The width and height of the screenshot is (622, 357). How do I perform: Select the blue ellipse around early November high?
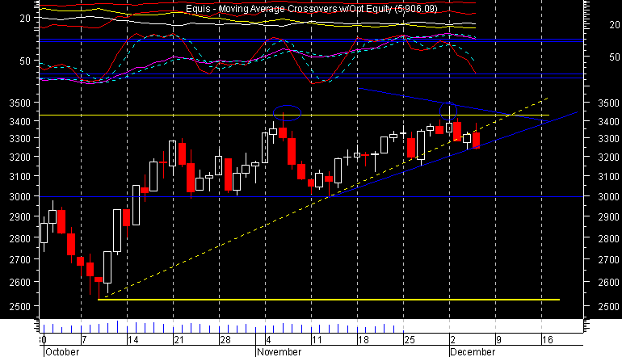tap(288, 113)
